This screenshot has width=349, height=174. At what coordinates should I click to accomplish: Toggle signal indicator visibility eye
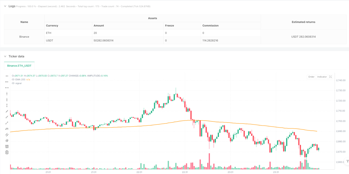[13, 83]
